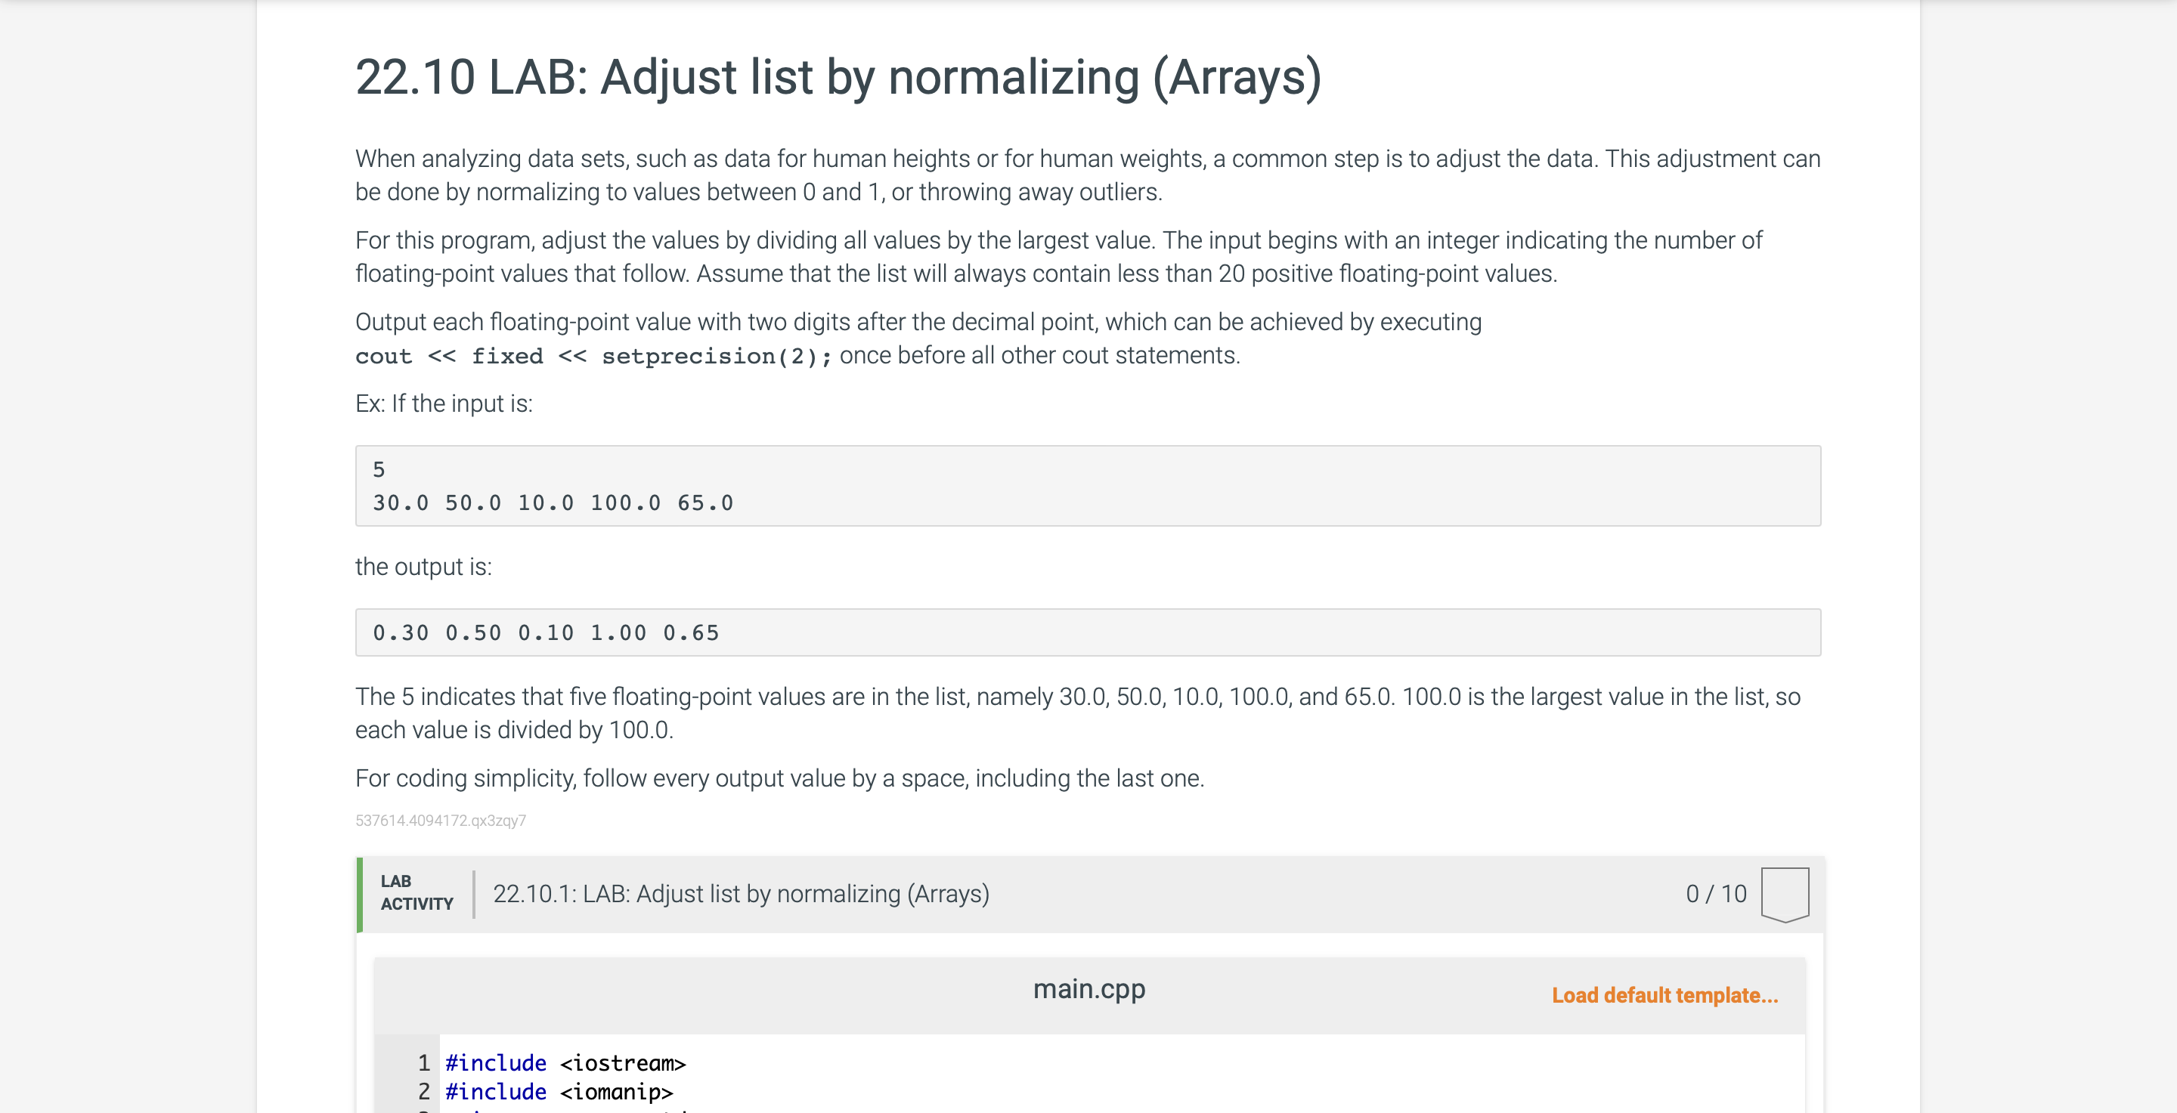Click inside the code editor area

tap(1014, 1077)
